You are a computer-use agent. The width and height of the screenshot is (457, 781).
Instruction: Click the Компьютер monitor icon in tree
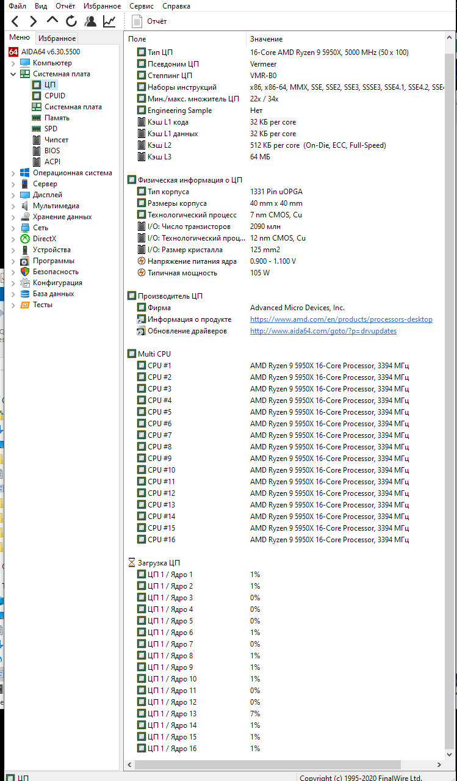pyautogui.click(x=25, y=63)
